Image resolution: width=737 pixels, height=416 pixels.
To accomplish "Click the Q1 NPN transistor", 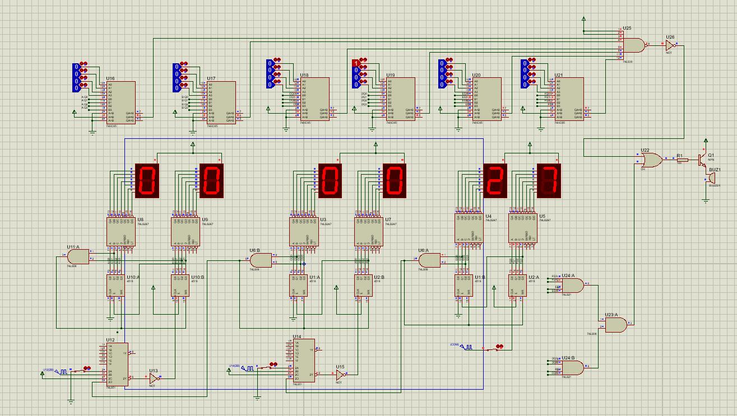I will point(701,160).
